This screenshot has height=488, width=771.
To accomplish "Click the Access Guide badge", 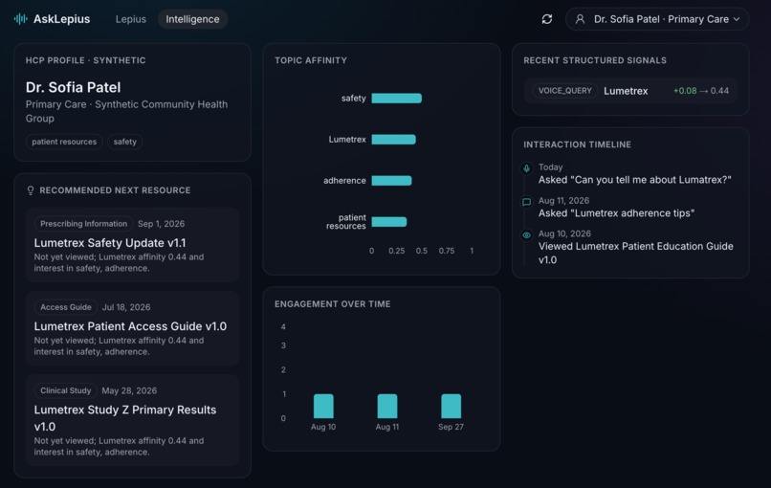I will click(66, 307).
